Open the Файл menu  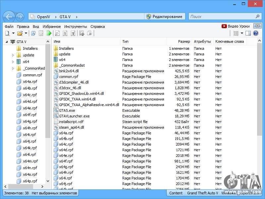pos(9,27)
